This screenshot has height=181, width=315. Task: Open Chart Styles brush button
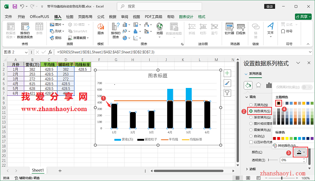(227, 83)
